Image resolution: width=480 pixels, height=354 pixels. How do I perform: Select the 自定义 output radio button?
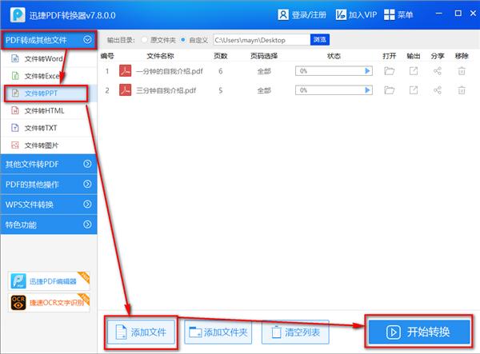[x=182, y=40]
